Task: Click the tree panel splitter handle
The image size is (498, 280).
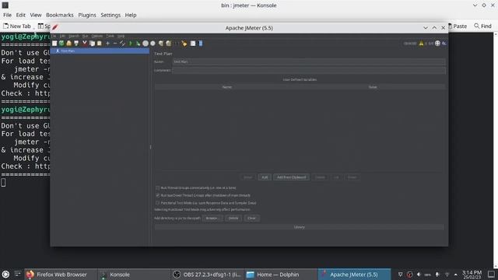Action: [150, 147]
